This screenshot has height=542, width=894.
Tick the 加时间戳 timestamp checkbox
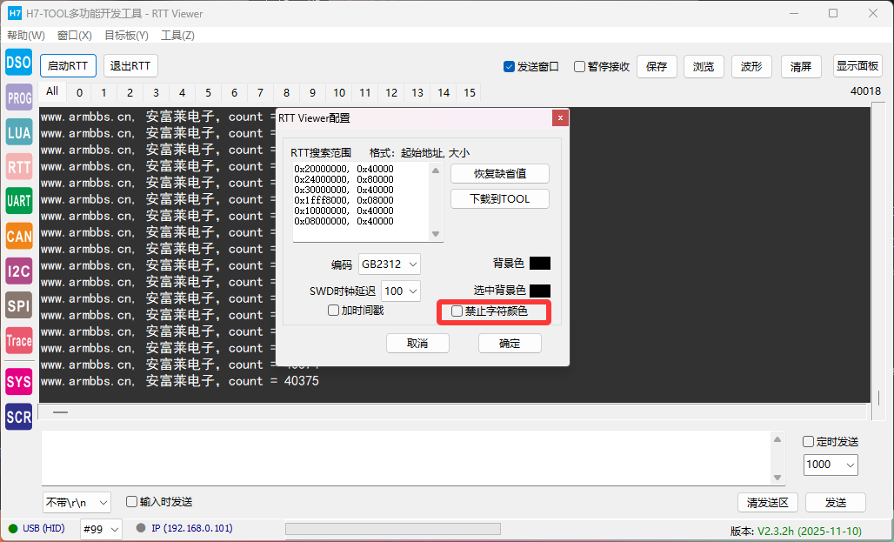point(333,311)
